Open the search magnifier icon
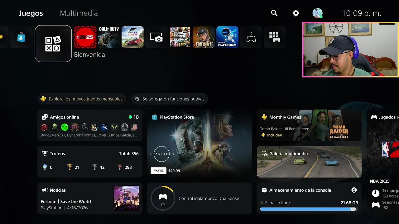 click(x=274, y=13)
